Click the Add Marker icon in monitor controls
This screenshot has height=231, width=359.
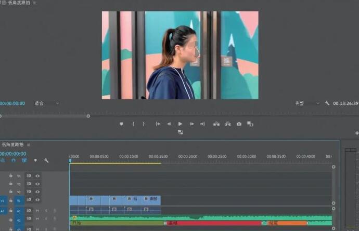pyautogui.click(x=121, y=124)
